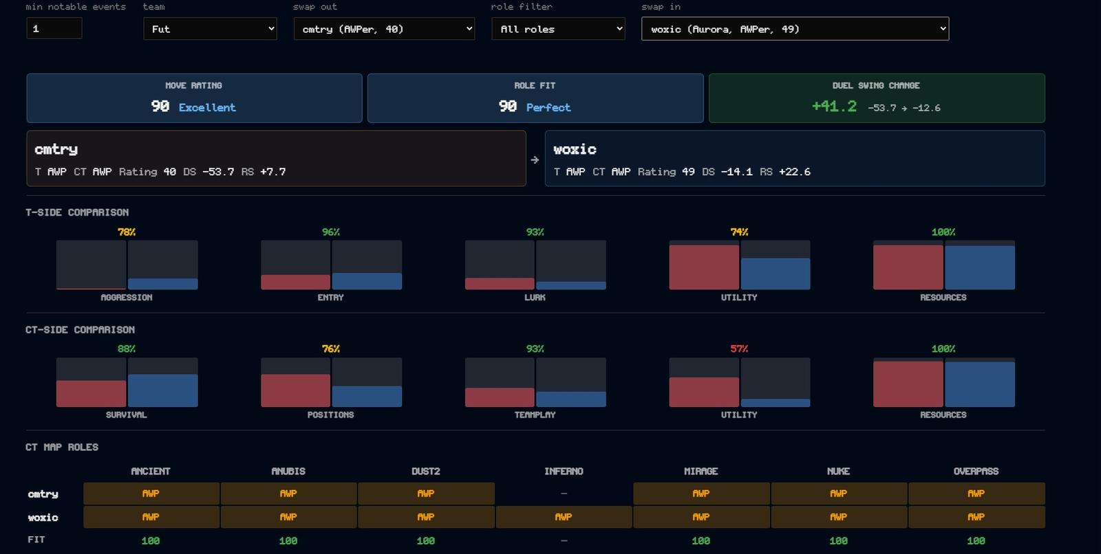Image resolution: width=1101 pixels, height=554 pixels.
Task: Click T-side Resources blue bar
Action: tap(979, 267)
